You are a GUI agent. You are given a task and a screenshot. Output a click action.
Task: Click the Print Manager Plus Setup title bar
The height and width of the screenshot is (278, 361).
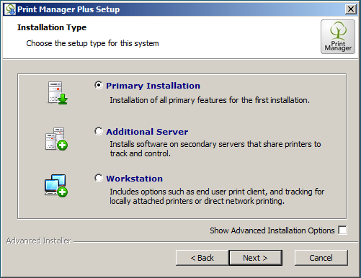180,9
